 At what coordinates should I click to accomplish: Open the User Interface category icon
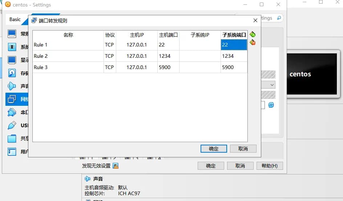tap(12, 152)
